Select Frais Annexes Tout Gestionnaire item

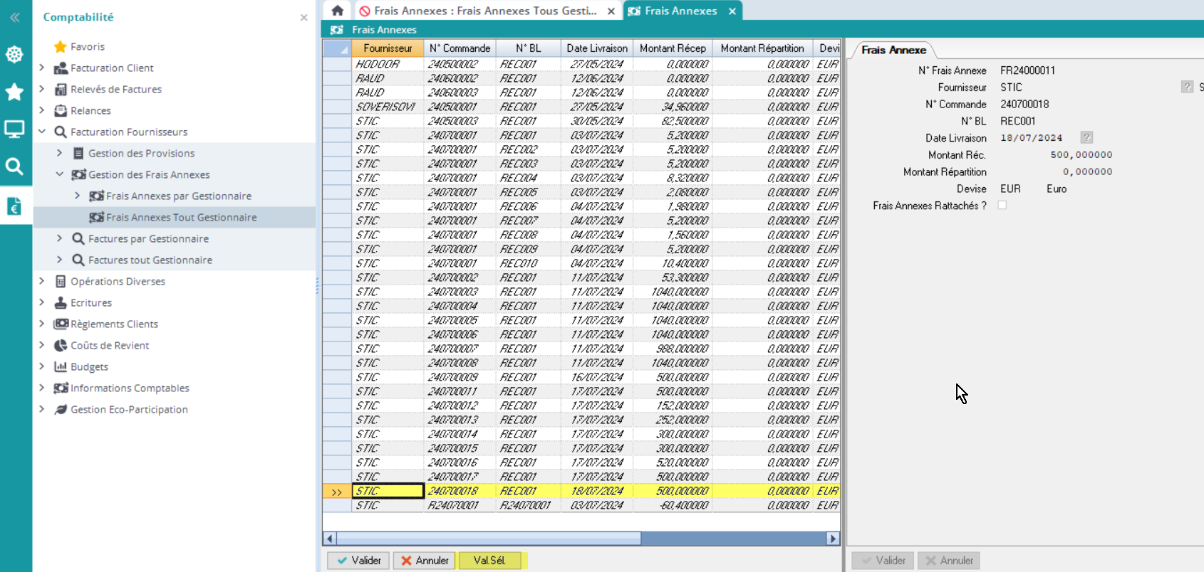[181, 217]
